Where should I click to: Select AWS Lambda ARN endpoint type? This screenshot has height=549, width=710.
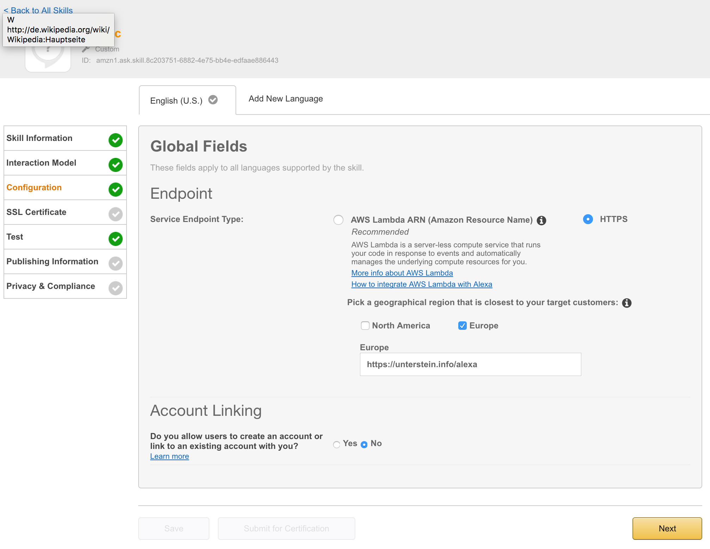click(338, 220)
